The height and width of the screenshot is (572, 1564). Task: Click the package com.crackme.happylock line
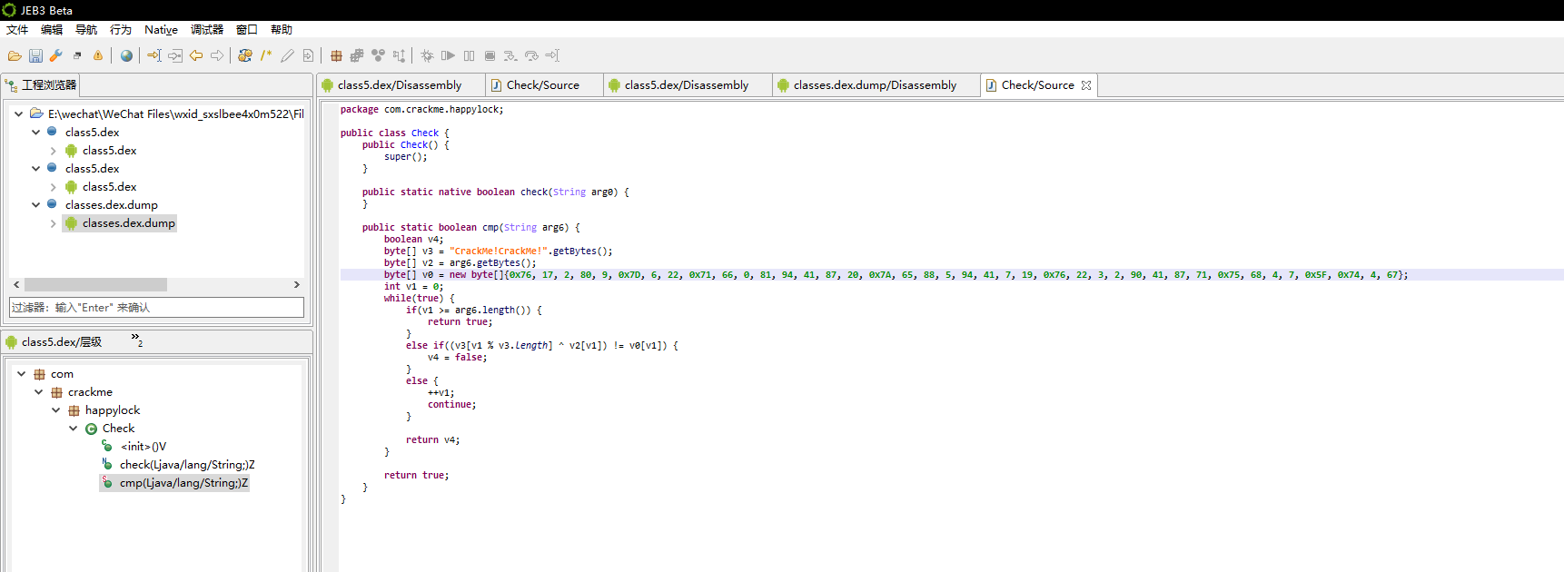pyautogui.click(x=421, y=109)
